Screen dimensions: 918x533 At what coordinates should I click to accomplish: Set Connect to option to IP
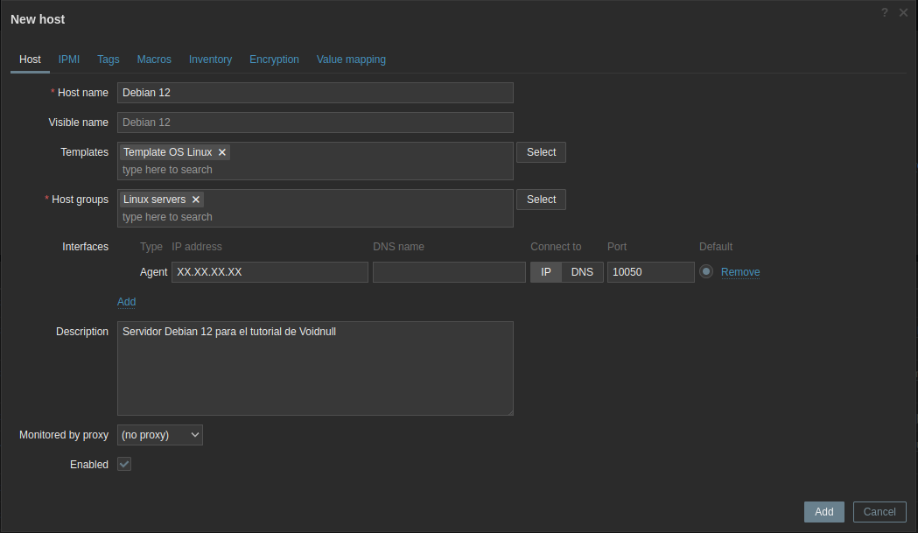(x=546, y=272)
